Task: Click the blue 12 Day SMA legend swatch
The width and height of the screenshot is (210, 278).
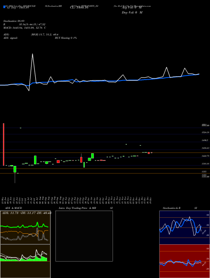Action: [x=4, y=7]
